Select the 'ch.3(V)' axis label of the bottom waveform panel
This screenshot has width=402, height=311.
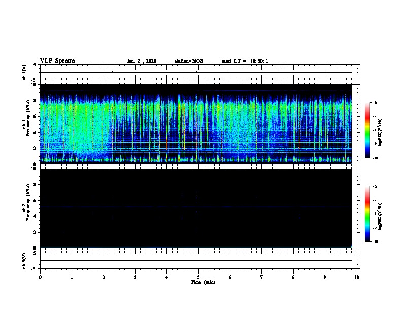24,261
